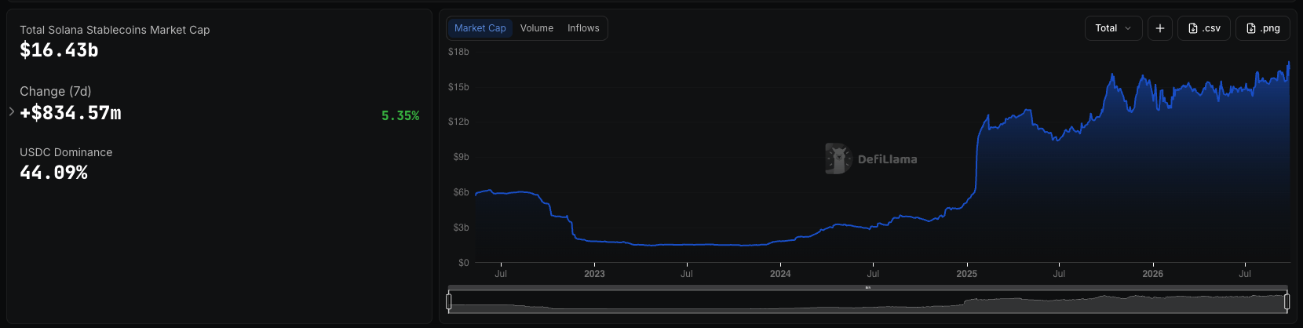The height and width of the screenshot is (328, 1303).
Task: Click the $9b y-axis label
Action: [461, 157]
